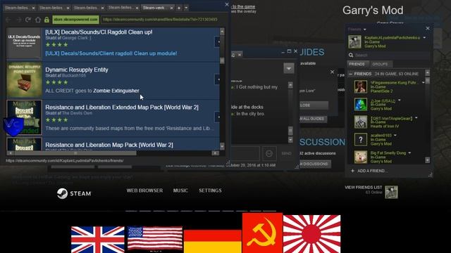This screenshot has height=253, width=451.
Task: Open SETTINGS from overlay bar
Action: point(210,190)
